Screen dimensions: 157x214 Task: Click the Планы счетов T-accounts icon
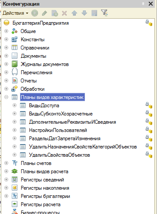[15, 163]
